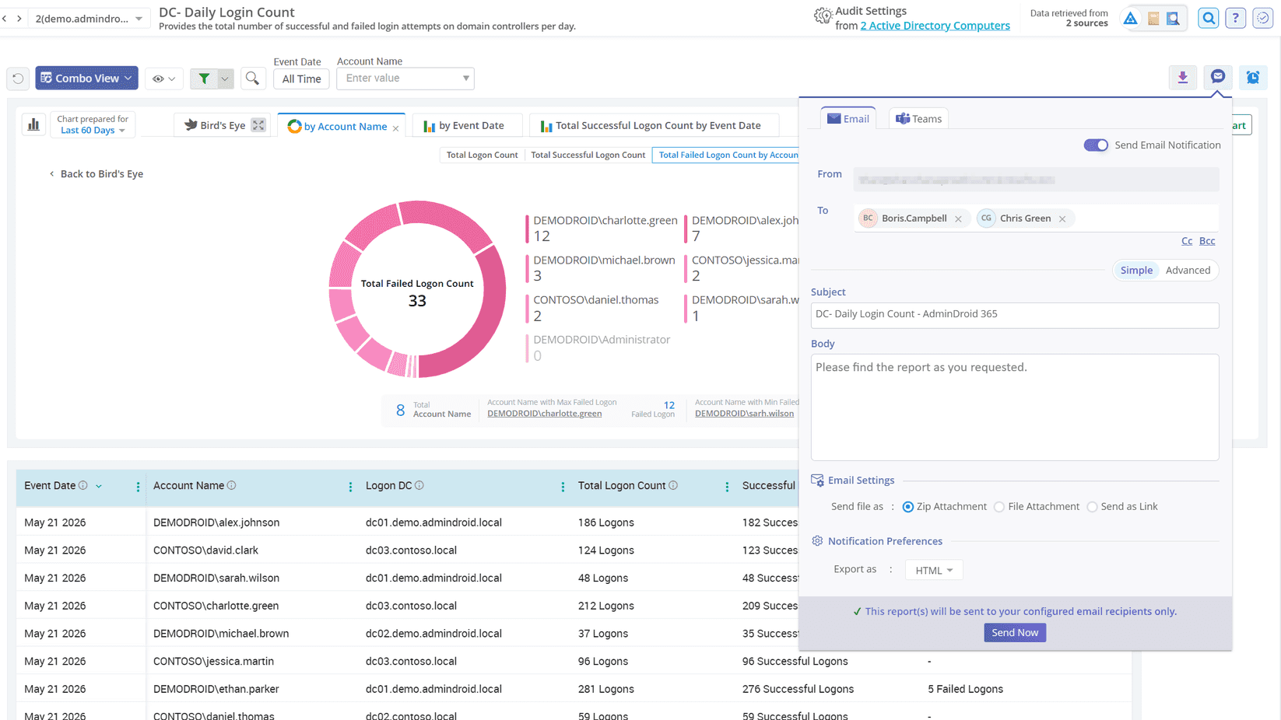This screenshot has height=720, width=1281.
Task: Switch to Simple mode
Action: [x=1136, y=270]
